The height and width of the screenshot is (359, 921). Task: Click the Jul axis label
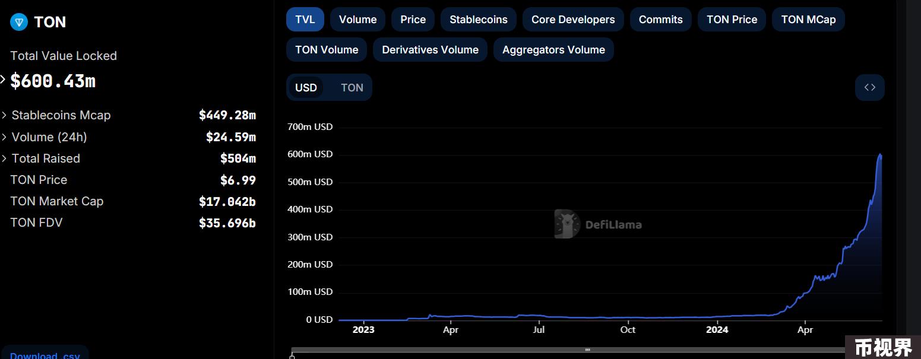[x=539, y=330]
